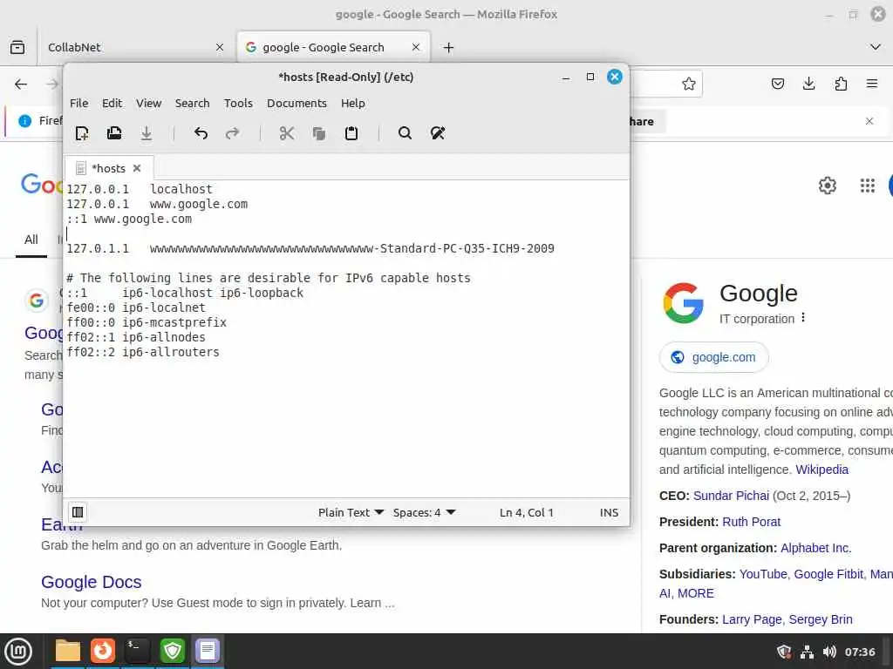Undo the last edit in the hosts file

[x=201, y=133]
